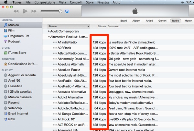Select Musica in the library sidebar
This screenshot has height=131, width=194.
pyautogui.click(x=21, y=25)
